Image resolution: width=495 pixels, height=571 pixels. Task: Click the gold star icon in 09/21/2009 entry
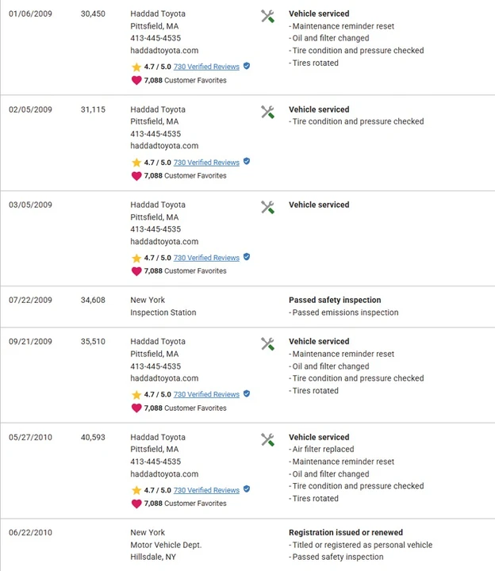point(136,395)
